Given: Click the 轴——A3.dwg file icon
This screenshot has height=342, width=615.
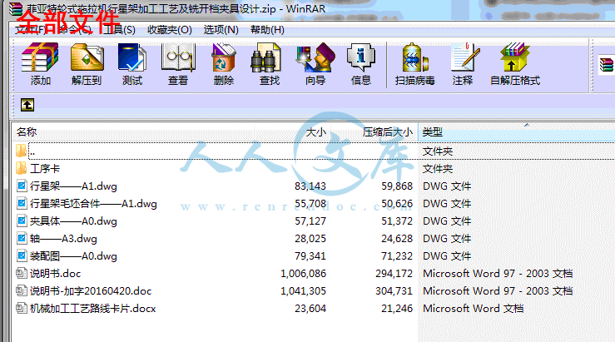Looking at the screenshot, I should tap(22, 238).
